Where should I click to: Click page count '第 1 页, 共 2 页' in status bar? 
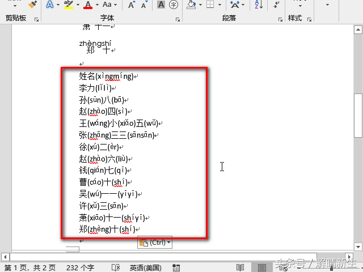point(30,267)
